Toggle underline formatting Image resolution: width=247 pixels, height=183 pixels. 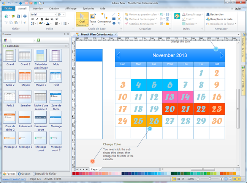click(x=42, y=19)
